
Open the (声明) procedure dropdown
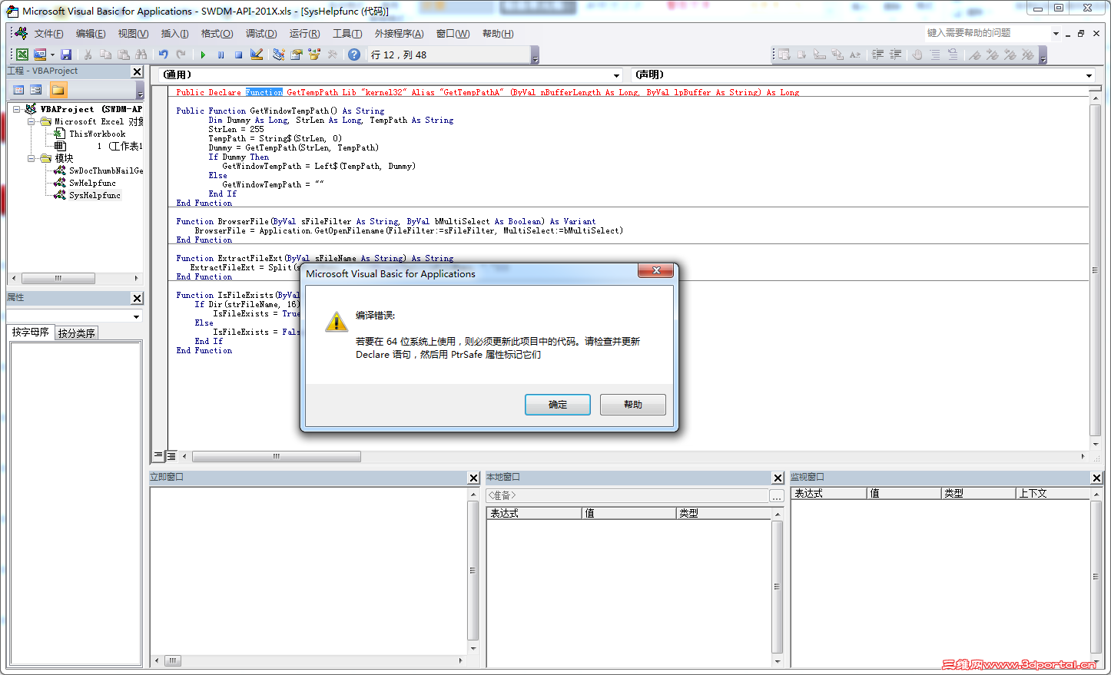click(1089, 75)
